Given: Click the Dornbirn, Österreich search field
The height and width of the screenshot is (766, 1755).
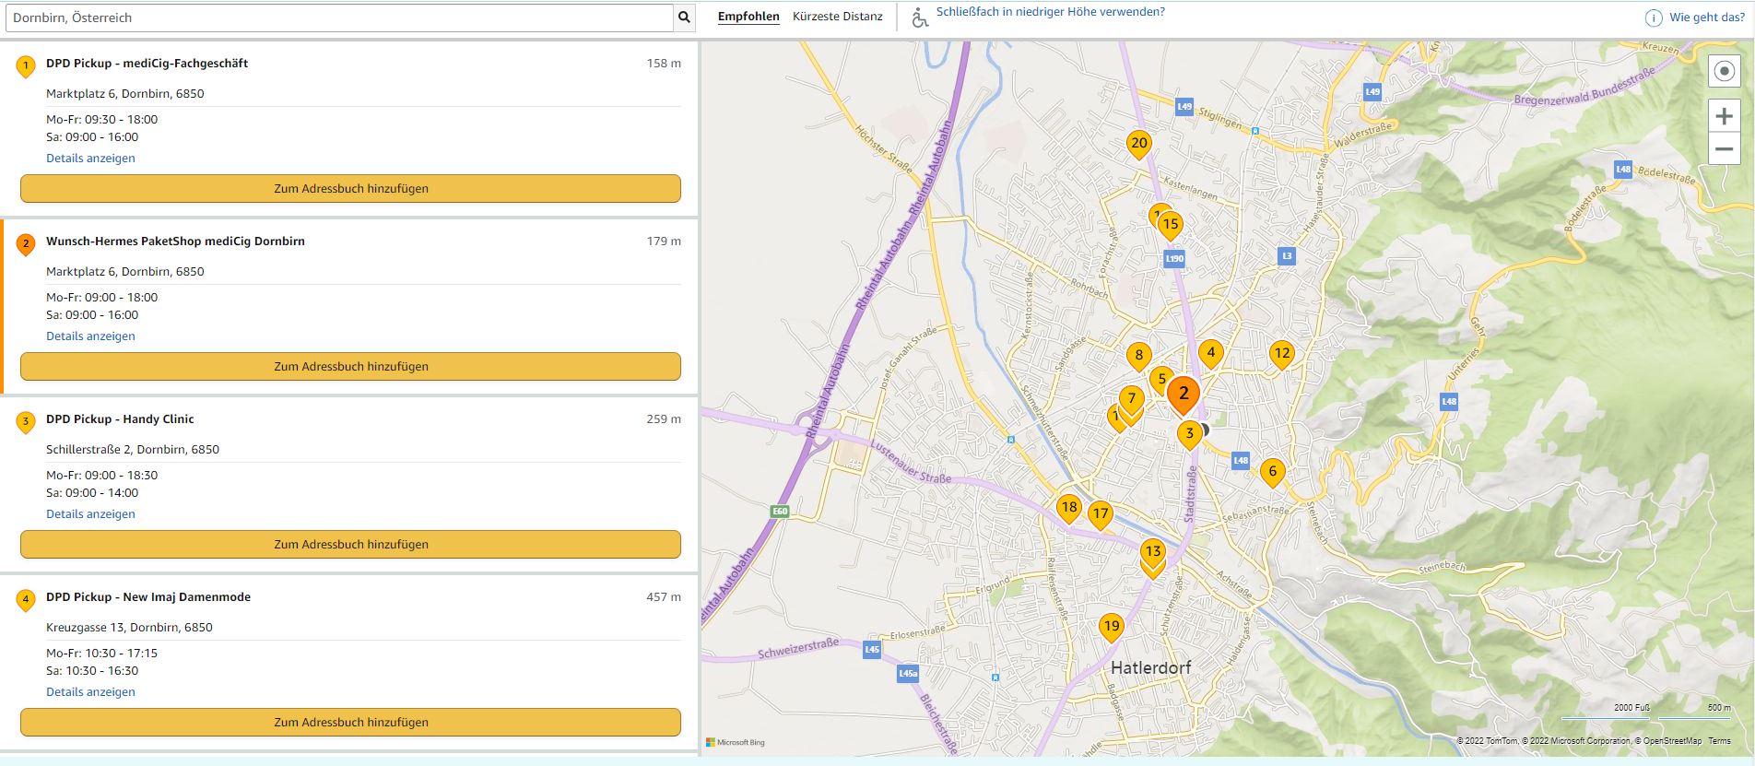Looking at the screenshot, I should [339, 18].
